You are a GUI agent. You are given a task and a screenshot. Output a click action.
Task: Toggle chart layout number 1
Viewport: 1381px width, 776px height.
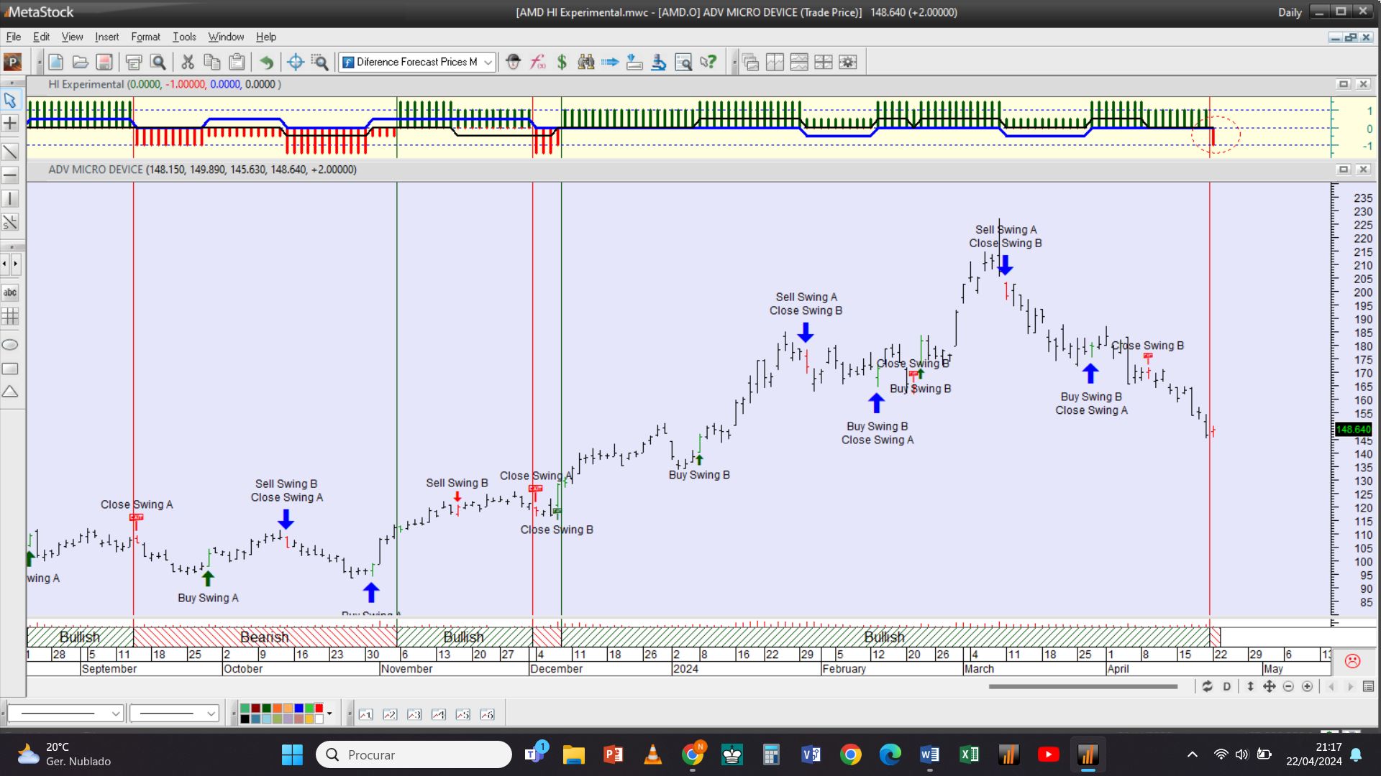[x=366, y=714]
